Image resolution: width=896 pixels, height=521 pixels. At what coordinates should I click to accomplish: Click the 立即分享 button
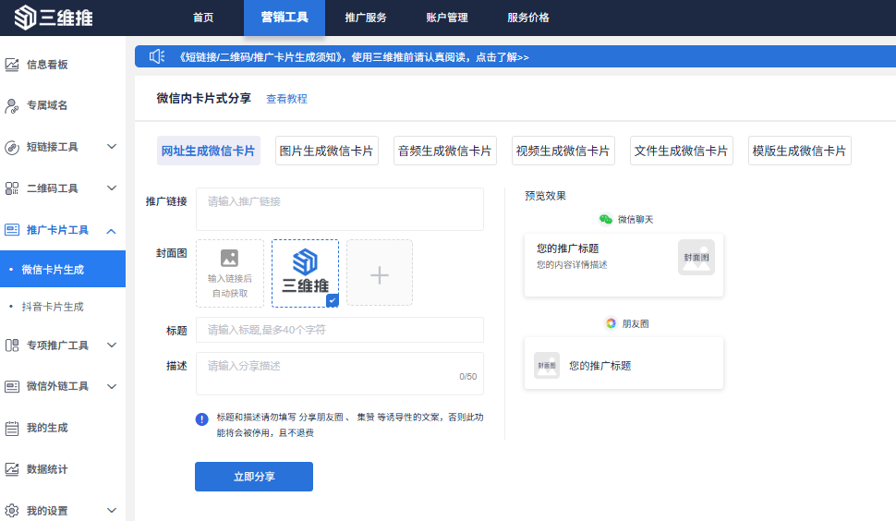[x=254, y=477]
